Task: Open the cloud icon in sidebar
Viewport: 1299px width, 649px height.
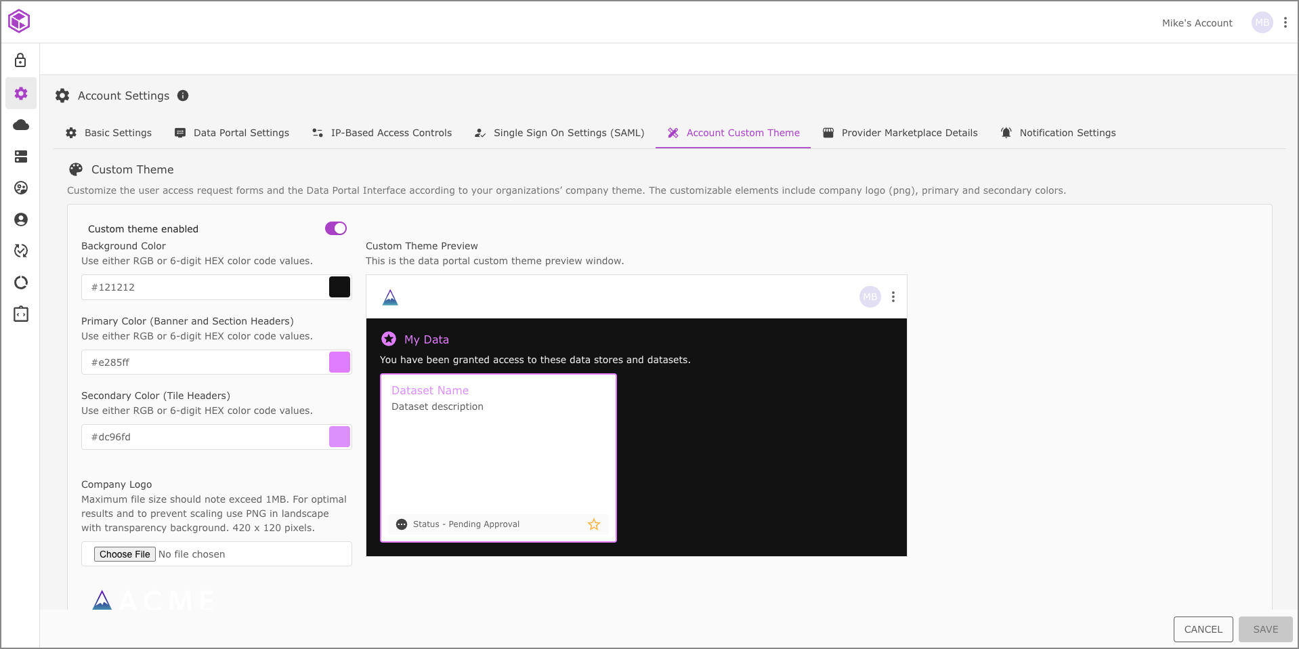Action: click(x=21, y=125)
